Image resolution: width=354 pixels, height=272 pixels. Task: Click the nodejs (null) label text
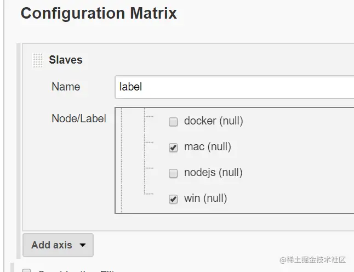pos(213,173)
